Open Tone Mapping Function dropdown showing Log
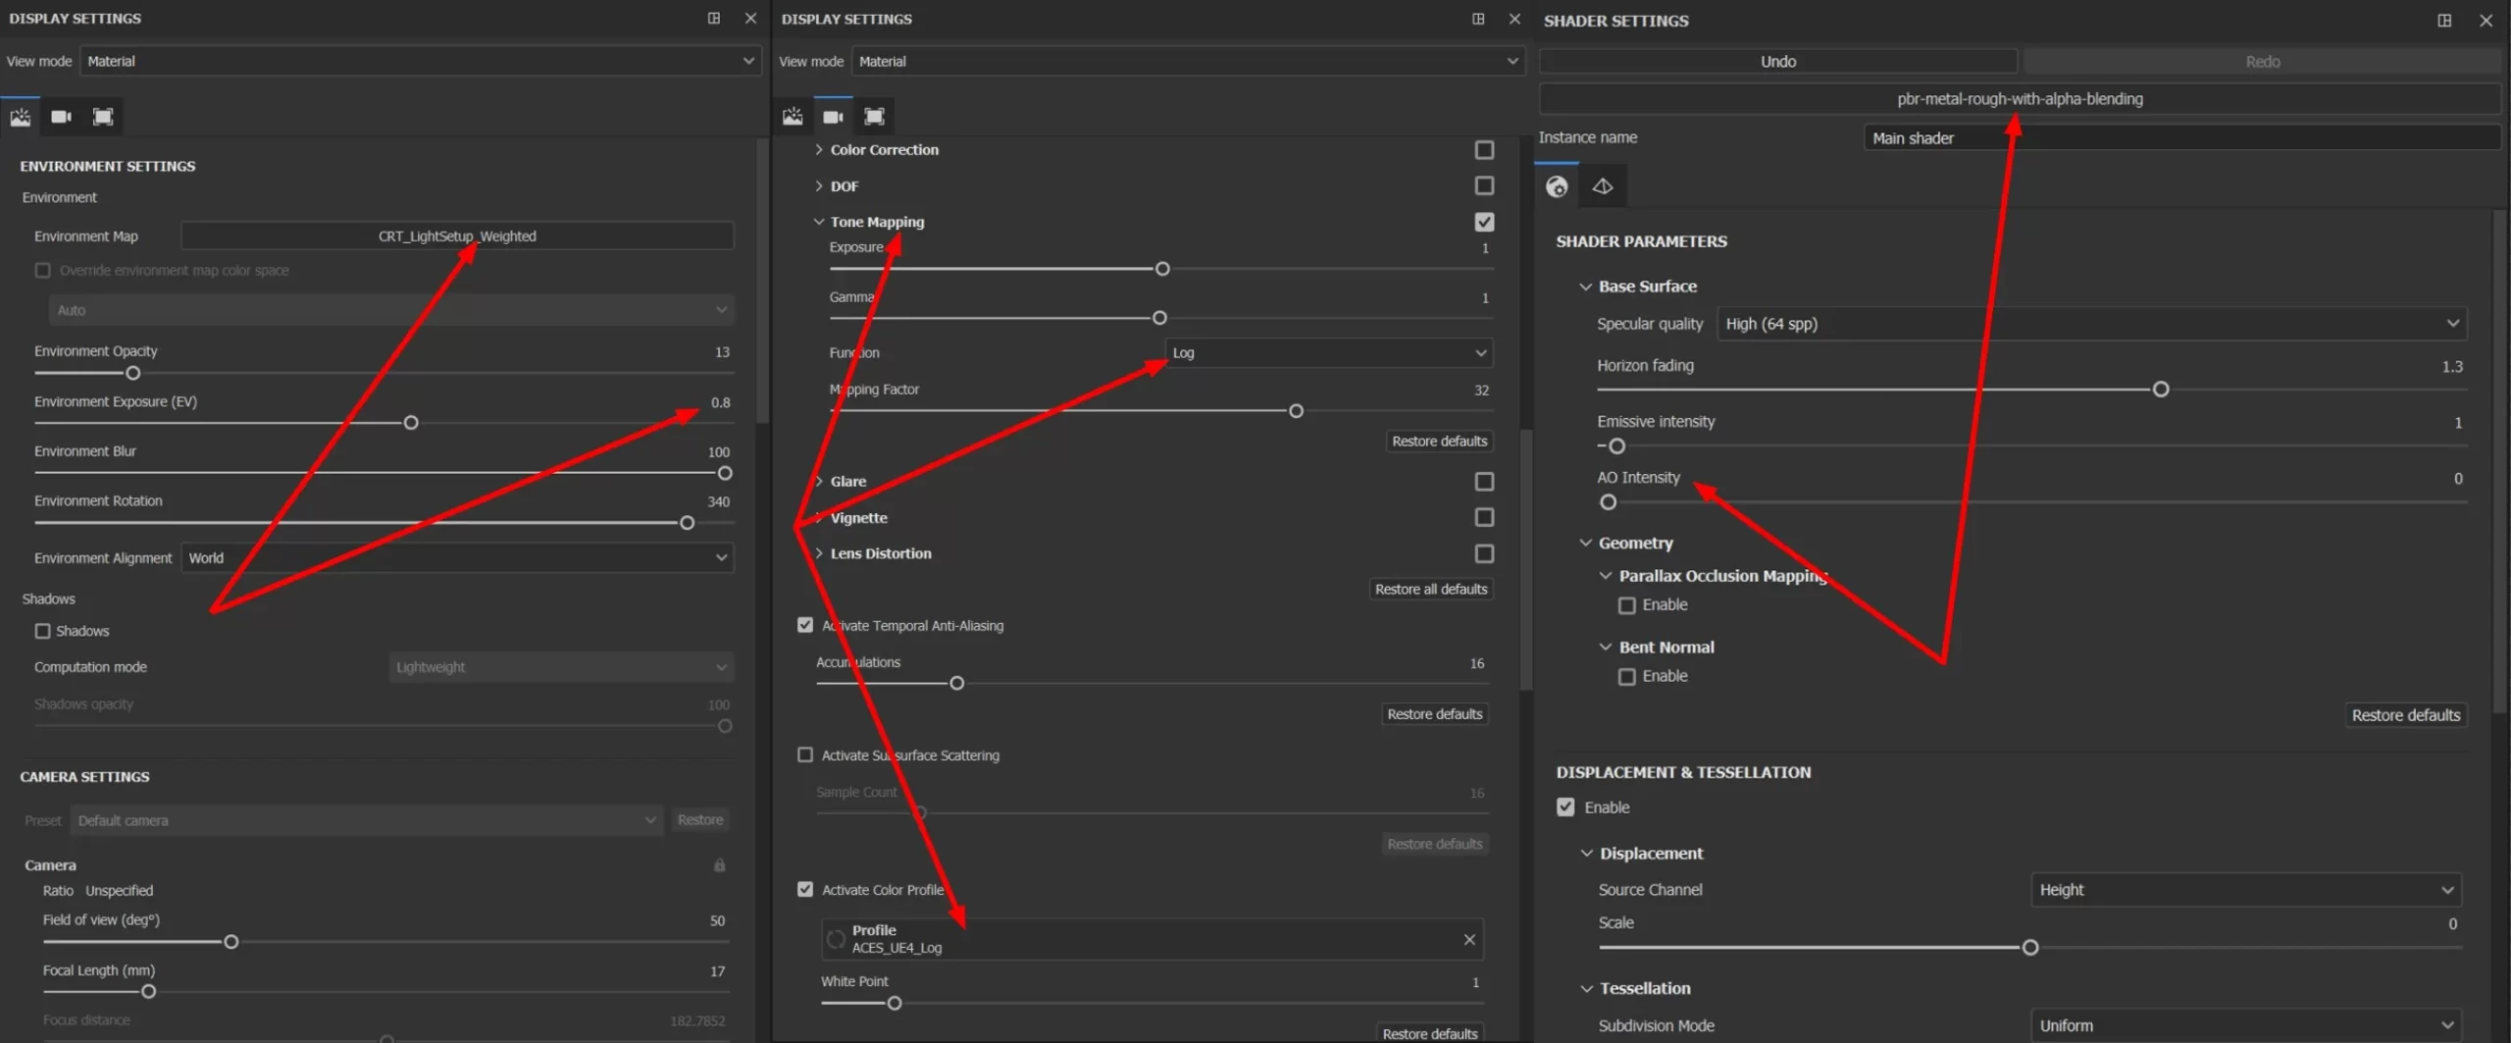Screen dimensions: 2511x1043 tap(1329, 353)
